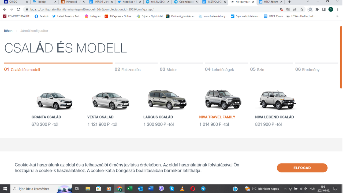This screenshot has height=193, width=343.
Task: Open Opera browser from the taskbar
Action: tap(193, 189)
